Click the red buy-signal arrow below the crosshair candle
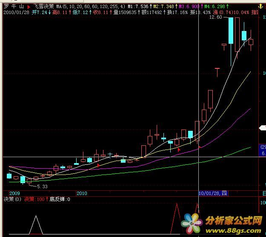The height and width of the screenshot is (237, 266). [x=199, y=147]
